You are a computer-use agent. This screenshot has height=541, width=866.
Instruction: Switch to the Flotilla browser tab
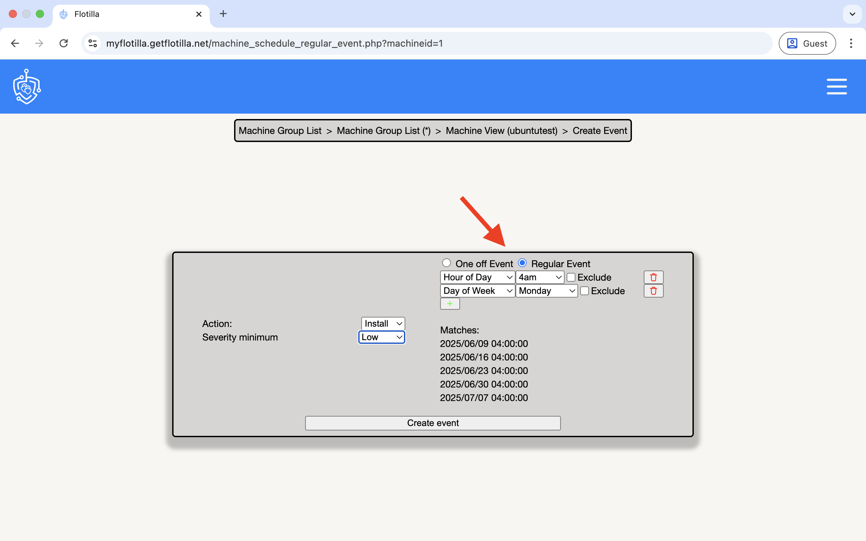pos(122,14)
